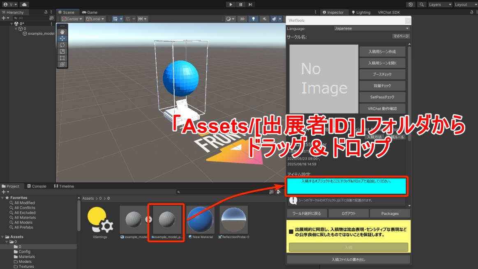
Task: Select the Rect transform tool
Action: [x=62, y=58]
